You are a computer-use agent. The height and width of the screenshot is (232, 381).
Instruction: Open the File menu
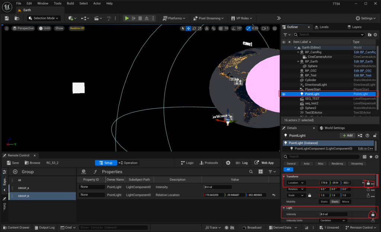click(19, 3)
